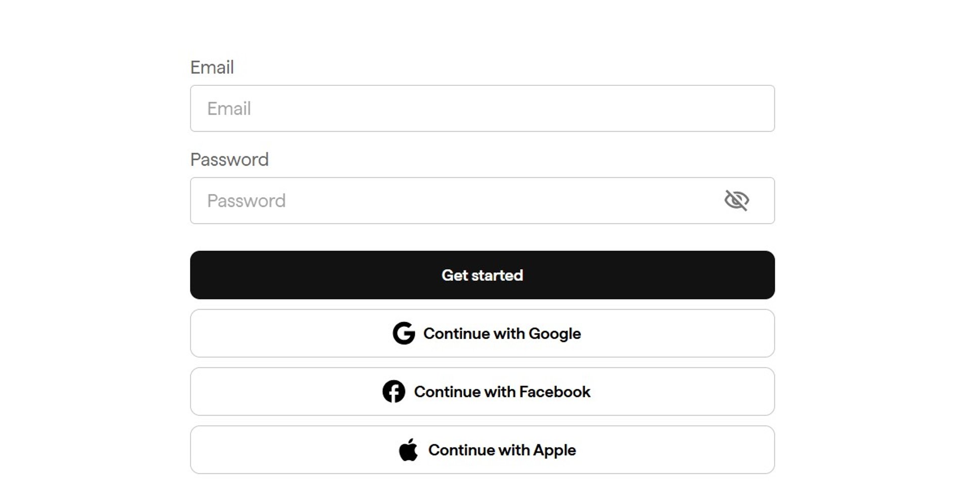Focus the Password input field
Image resolution: width=970 pixels, height=495 pixels.
click(x=455, y=201)
